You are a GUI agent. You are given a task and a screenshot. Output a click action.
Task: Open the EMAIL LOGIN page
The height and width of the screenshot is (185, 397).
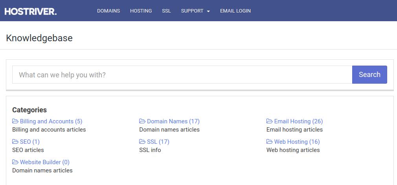(235, 11)
